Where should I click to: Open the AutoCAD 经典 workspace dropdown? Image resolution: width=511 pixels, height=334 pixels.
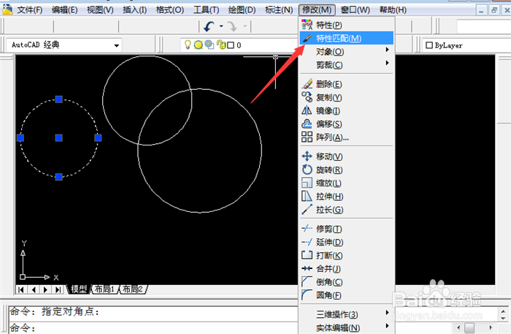116,45
